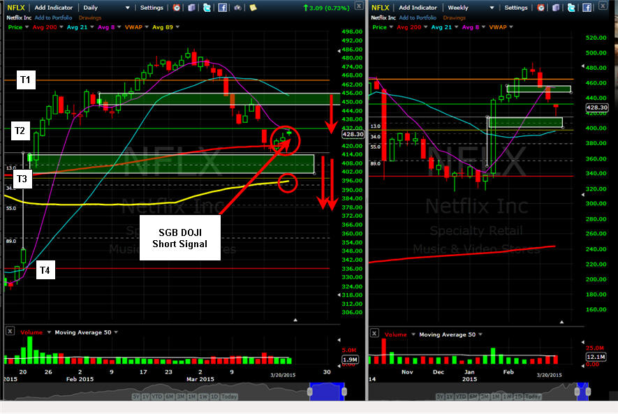Click the 3/20/2015 date in Daily chart
Viewport: 618px width, 414px height.
[283, 375]
